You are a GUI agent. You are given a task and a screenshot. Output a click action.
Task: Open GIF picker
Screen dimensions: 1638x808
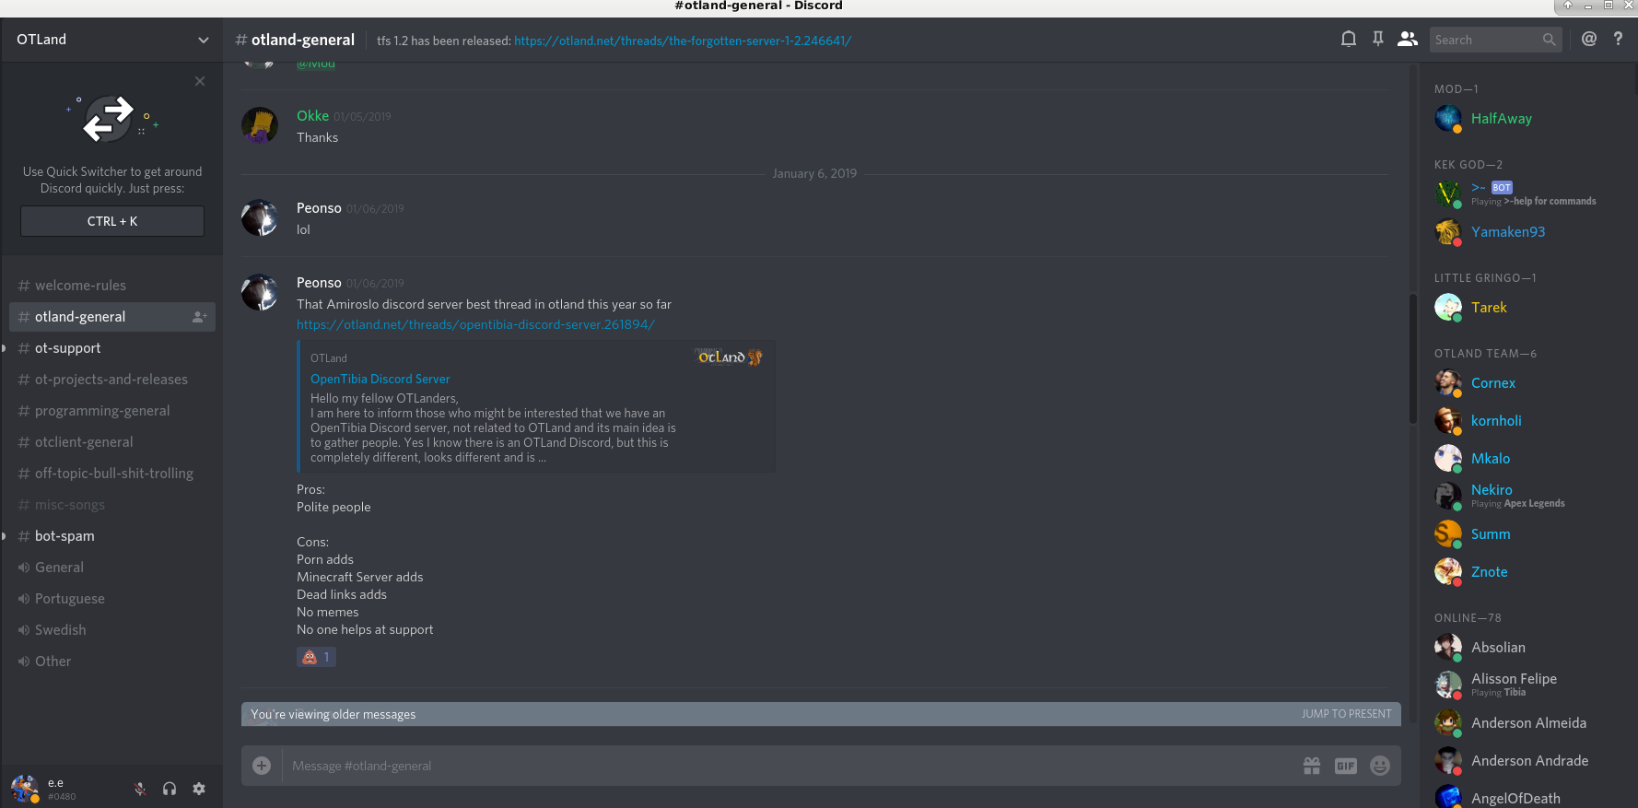1346,766
